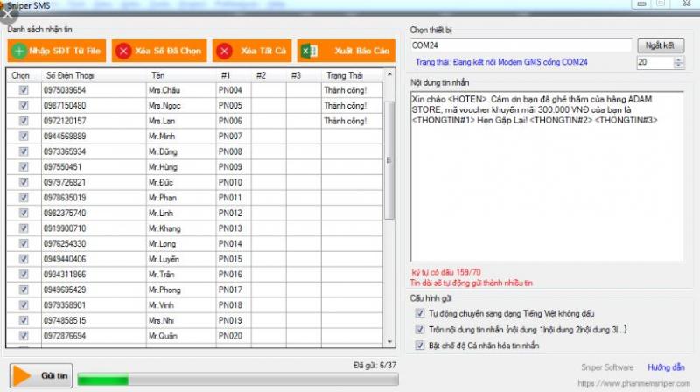Open the Hướng dẫn help link
Viewport: 700px width, 392px height.
pos(666,367)
